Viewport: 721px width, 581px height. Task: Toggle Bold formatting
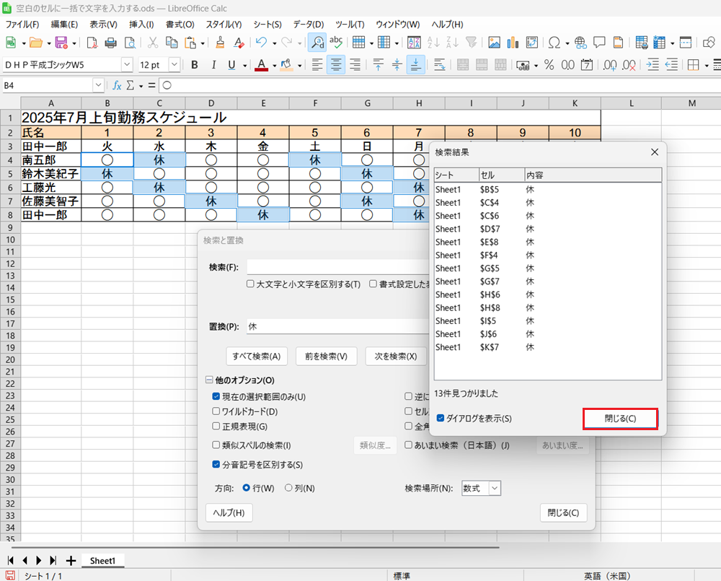(195, 65)
